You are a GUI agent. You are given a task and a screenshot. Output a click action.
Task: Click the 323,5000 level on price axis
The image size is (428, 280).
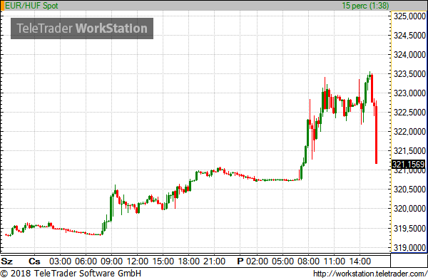tap(409, 74)
